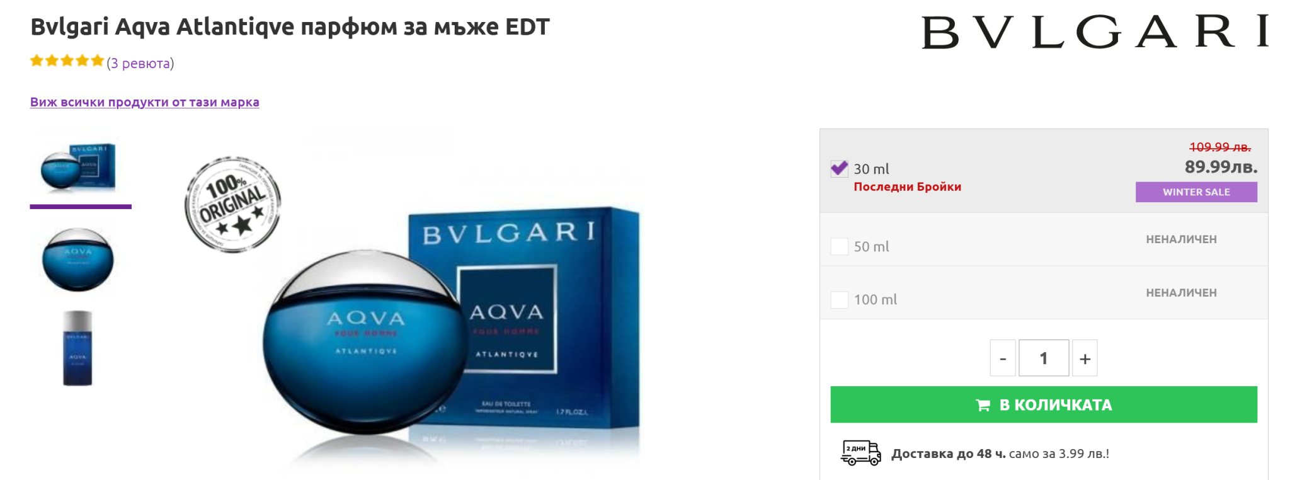The height and width of the screenshot is (480, 1290).
Task: Increase quantity with the plus button
Action: pos(1085,358)
